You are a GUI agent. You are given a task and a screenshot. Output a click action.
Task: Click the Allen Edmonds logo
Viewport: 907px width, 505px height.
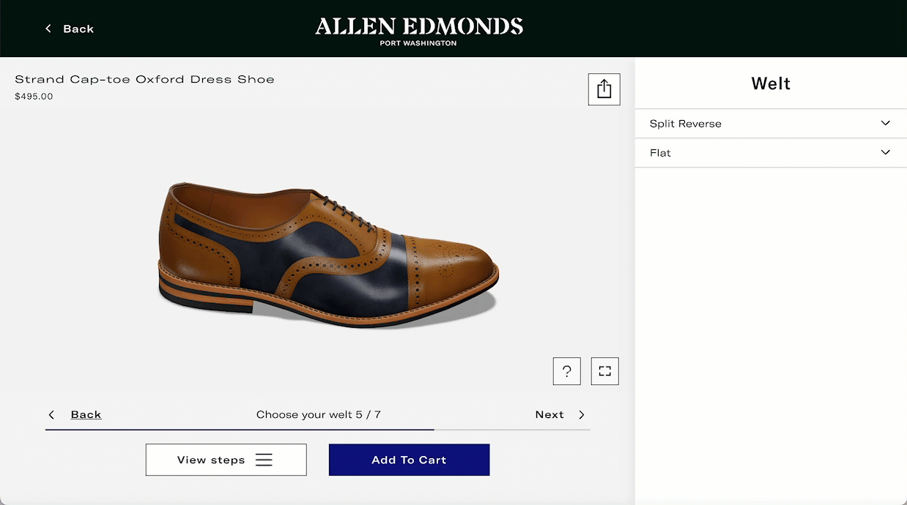(x=419, y=31)
